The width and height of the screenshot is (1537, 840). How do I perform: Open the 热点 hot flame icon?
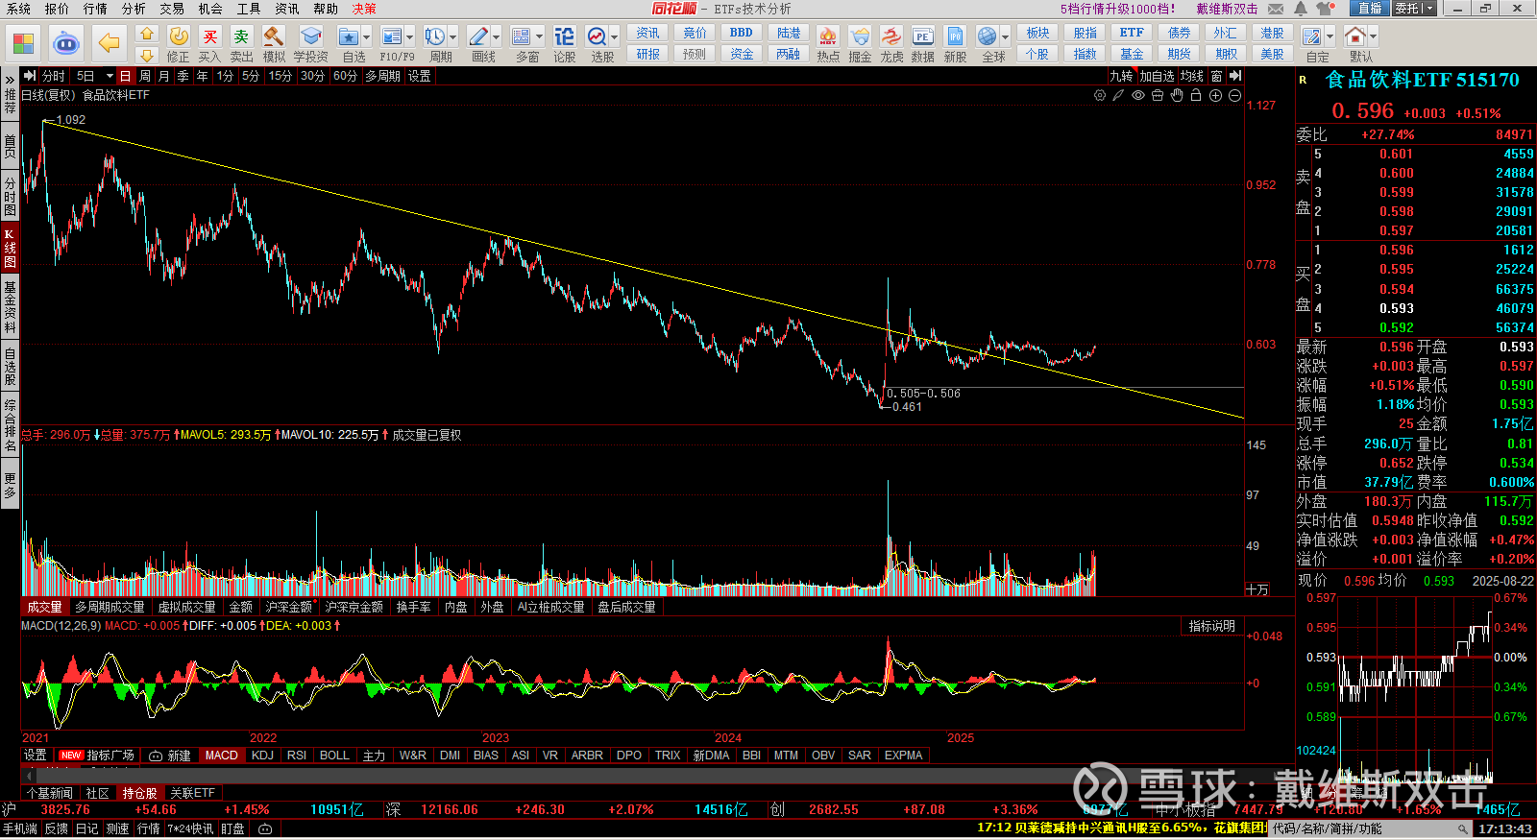[827, 36]
